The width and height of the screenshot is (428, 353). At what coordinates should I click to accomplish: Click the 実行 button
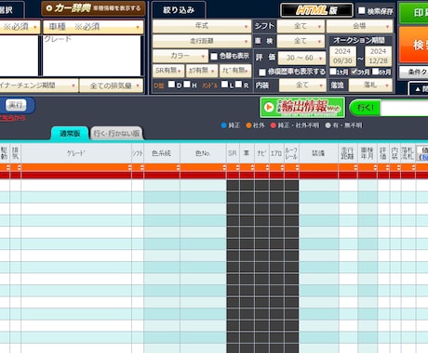tap(16, 105)
